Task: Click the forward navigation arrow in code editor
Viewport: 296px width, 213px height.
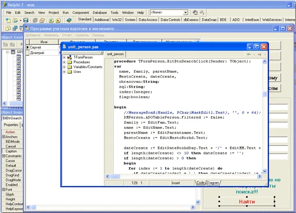Action: point(259,54)
